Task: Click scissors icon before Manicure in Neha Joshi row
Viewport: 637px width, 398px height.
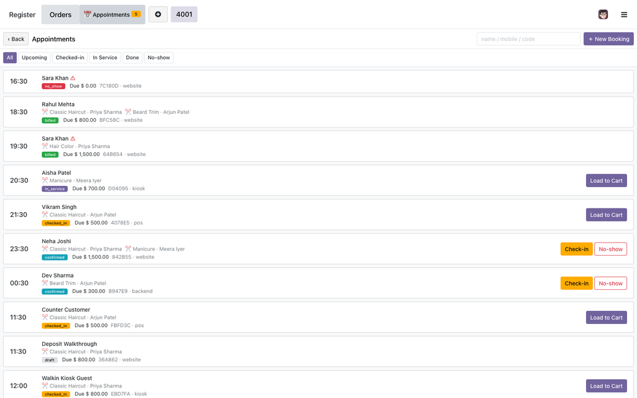Action: tap(128, 249)
